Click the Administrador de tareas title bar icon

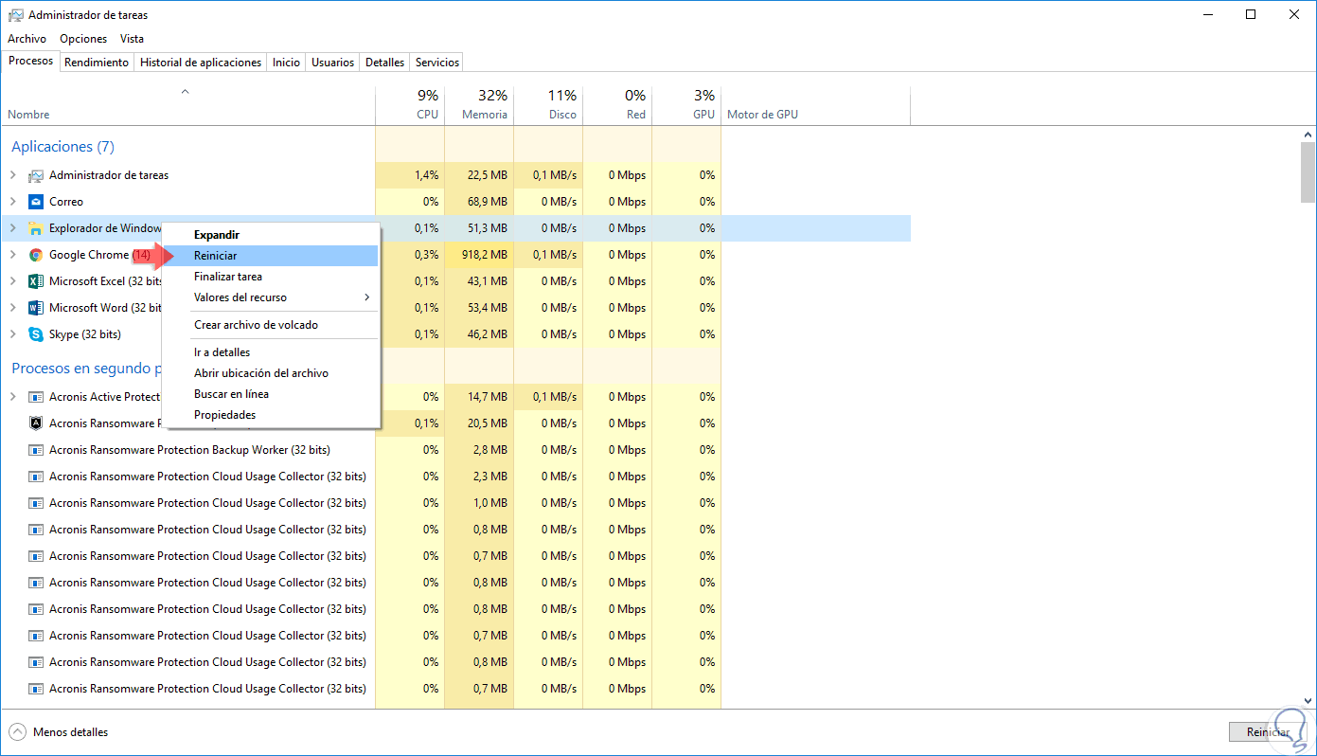click(x=15, y=15)
